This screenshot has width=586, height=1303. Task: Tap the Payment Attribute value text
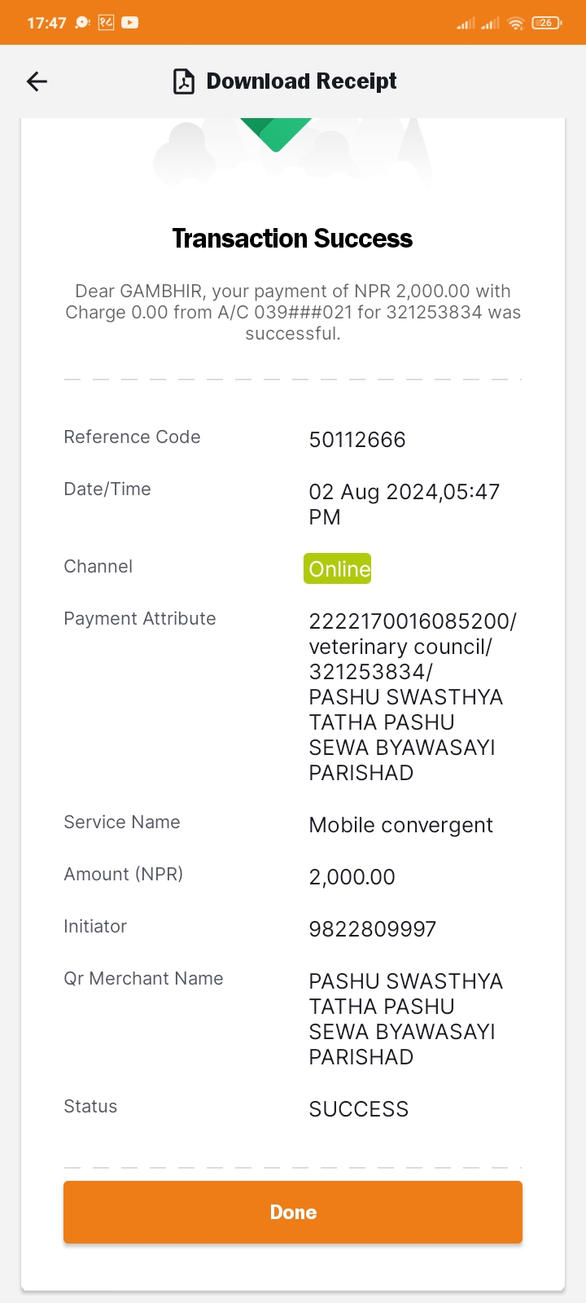pyautogui.click(x=413, y=697)
